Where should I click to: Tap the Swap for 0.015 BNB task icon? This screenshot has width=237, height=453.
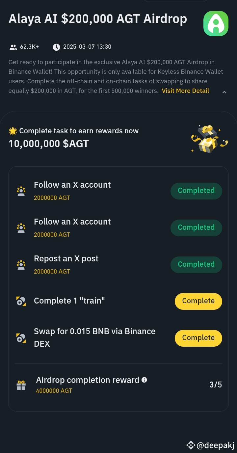click(21, 338)
